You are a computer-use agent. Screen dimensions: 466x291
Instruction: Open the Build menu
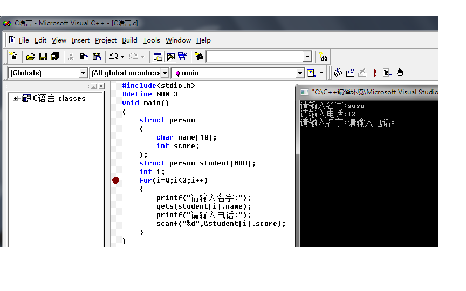point(129,40)
